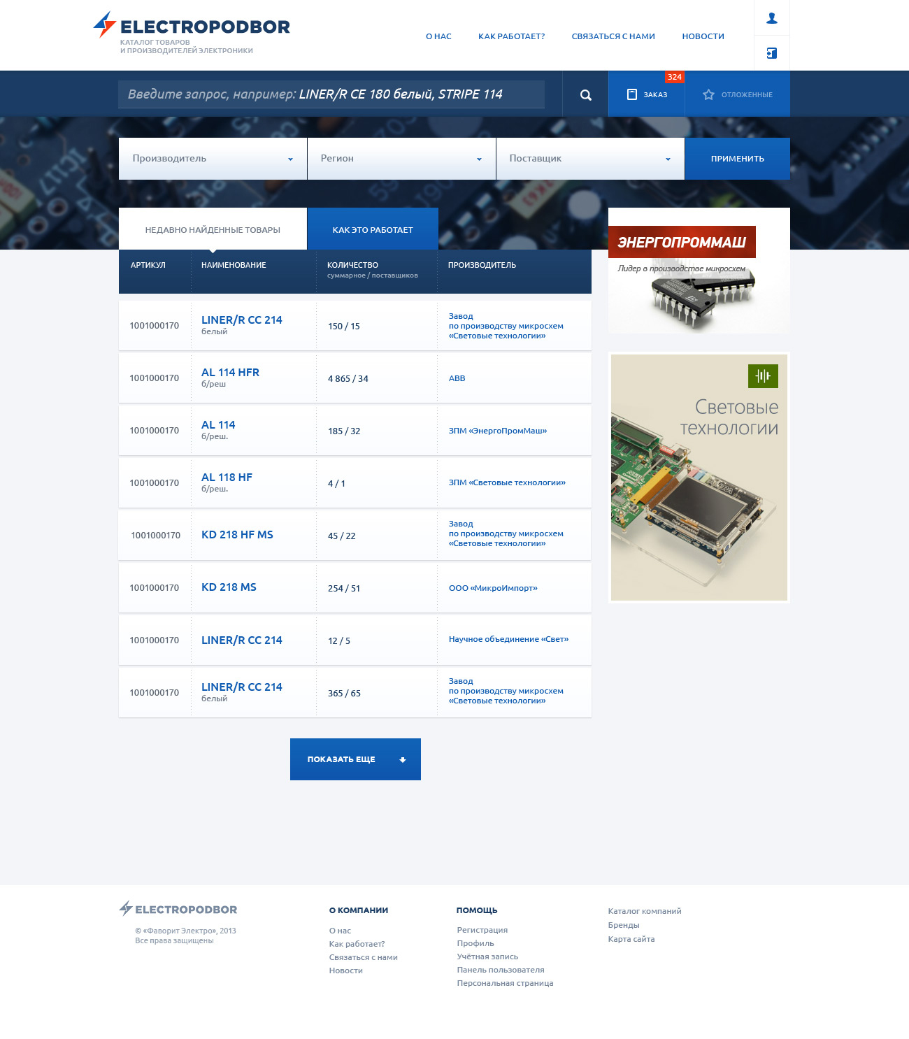Select quantity cell 365 / 65

(x=344, y=694)
